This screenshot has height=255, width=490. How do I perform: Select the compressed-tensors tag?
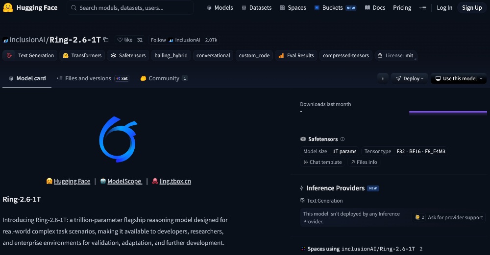pyautogui.click(x=345, y=55)
